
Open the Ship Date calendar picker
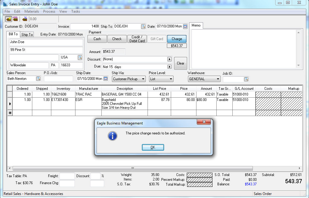point(106,79)
